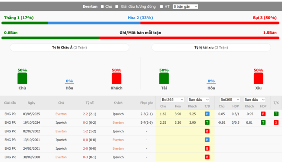Click Everton home link in 03/05/2025 row

pyautogui.click(x=61, y=114)
